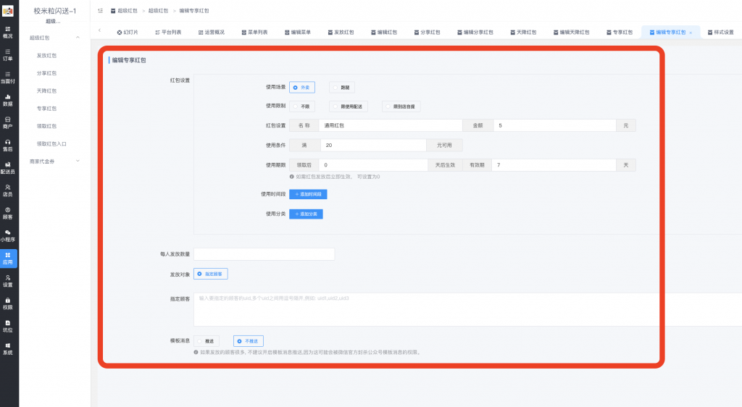Open 发放红包 in the side menu
Screen dimensions: 742x407
pyautogui.click(x=46, y=56)
